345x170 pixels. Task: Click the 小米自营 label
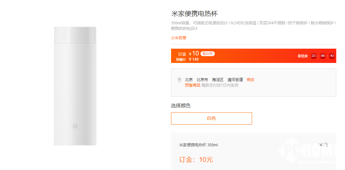178,38
